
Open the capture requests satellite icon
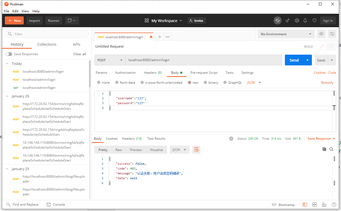(x=288, y=20)
